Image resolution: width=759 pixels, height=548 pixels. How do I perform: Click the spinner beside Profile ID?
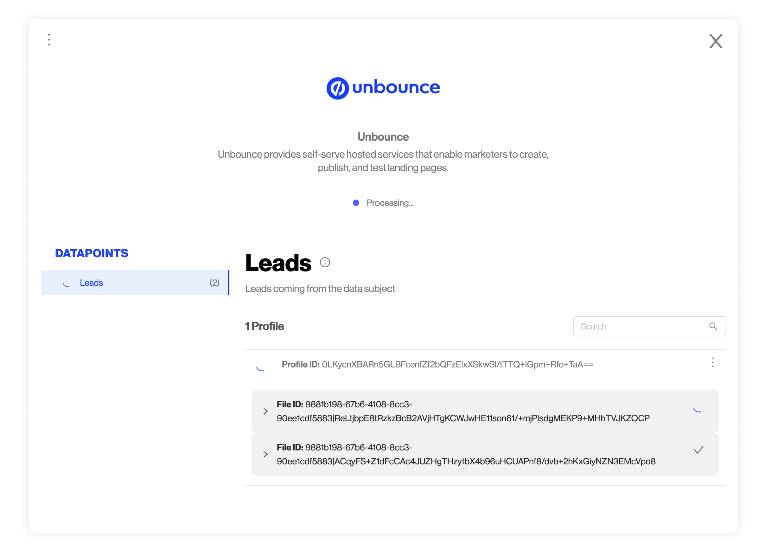click(x=260, y=368)
